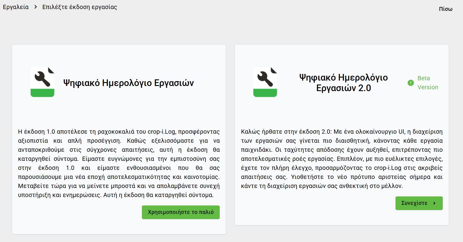463x242 pixels.
Task: Click the word Beta in the green label
Action: point(424,78)
